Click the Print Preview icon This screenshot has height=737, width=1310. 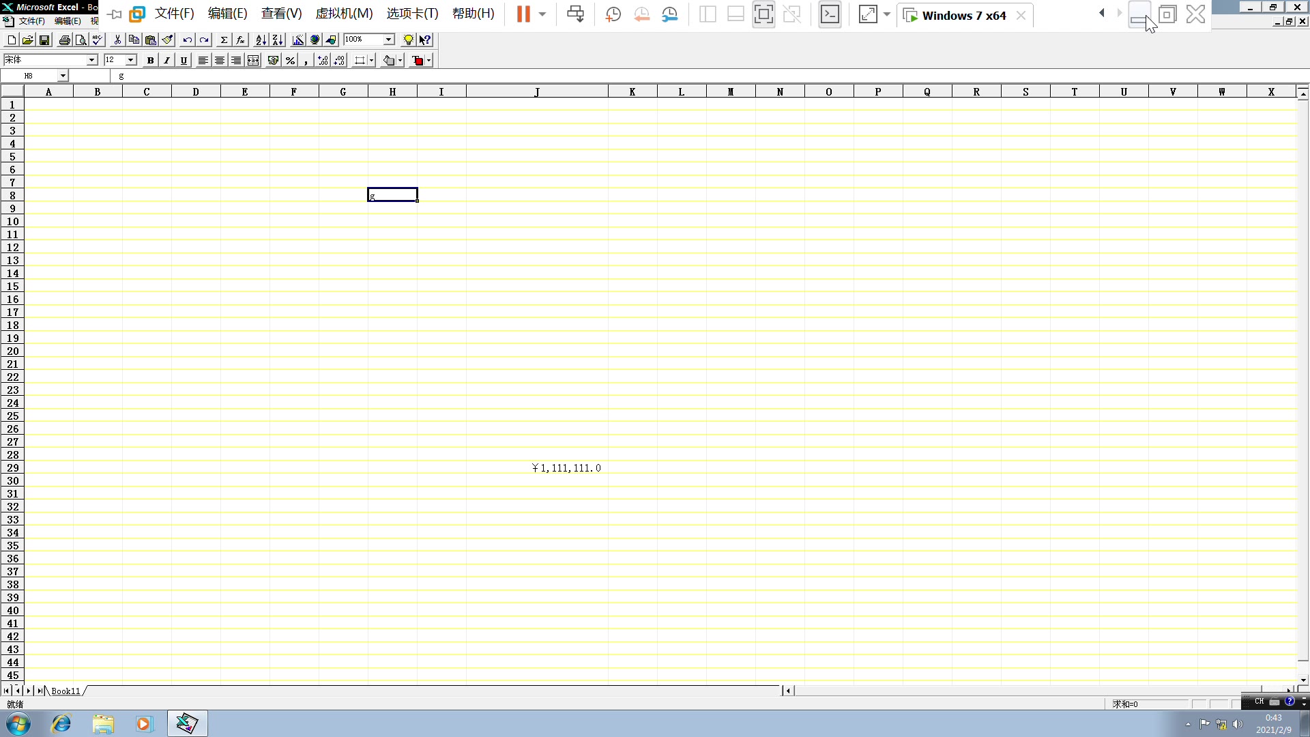[x=81, y=40]
